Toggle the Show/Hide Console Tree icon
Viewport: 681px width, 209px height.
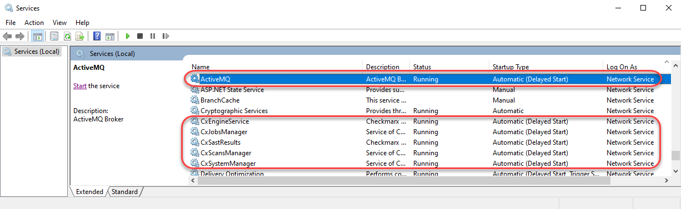coord(38,36)
